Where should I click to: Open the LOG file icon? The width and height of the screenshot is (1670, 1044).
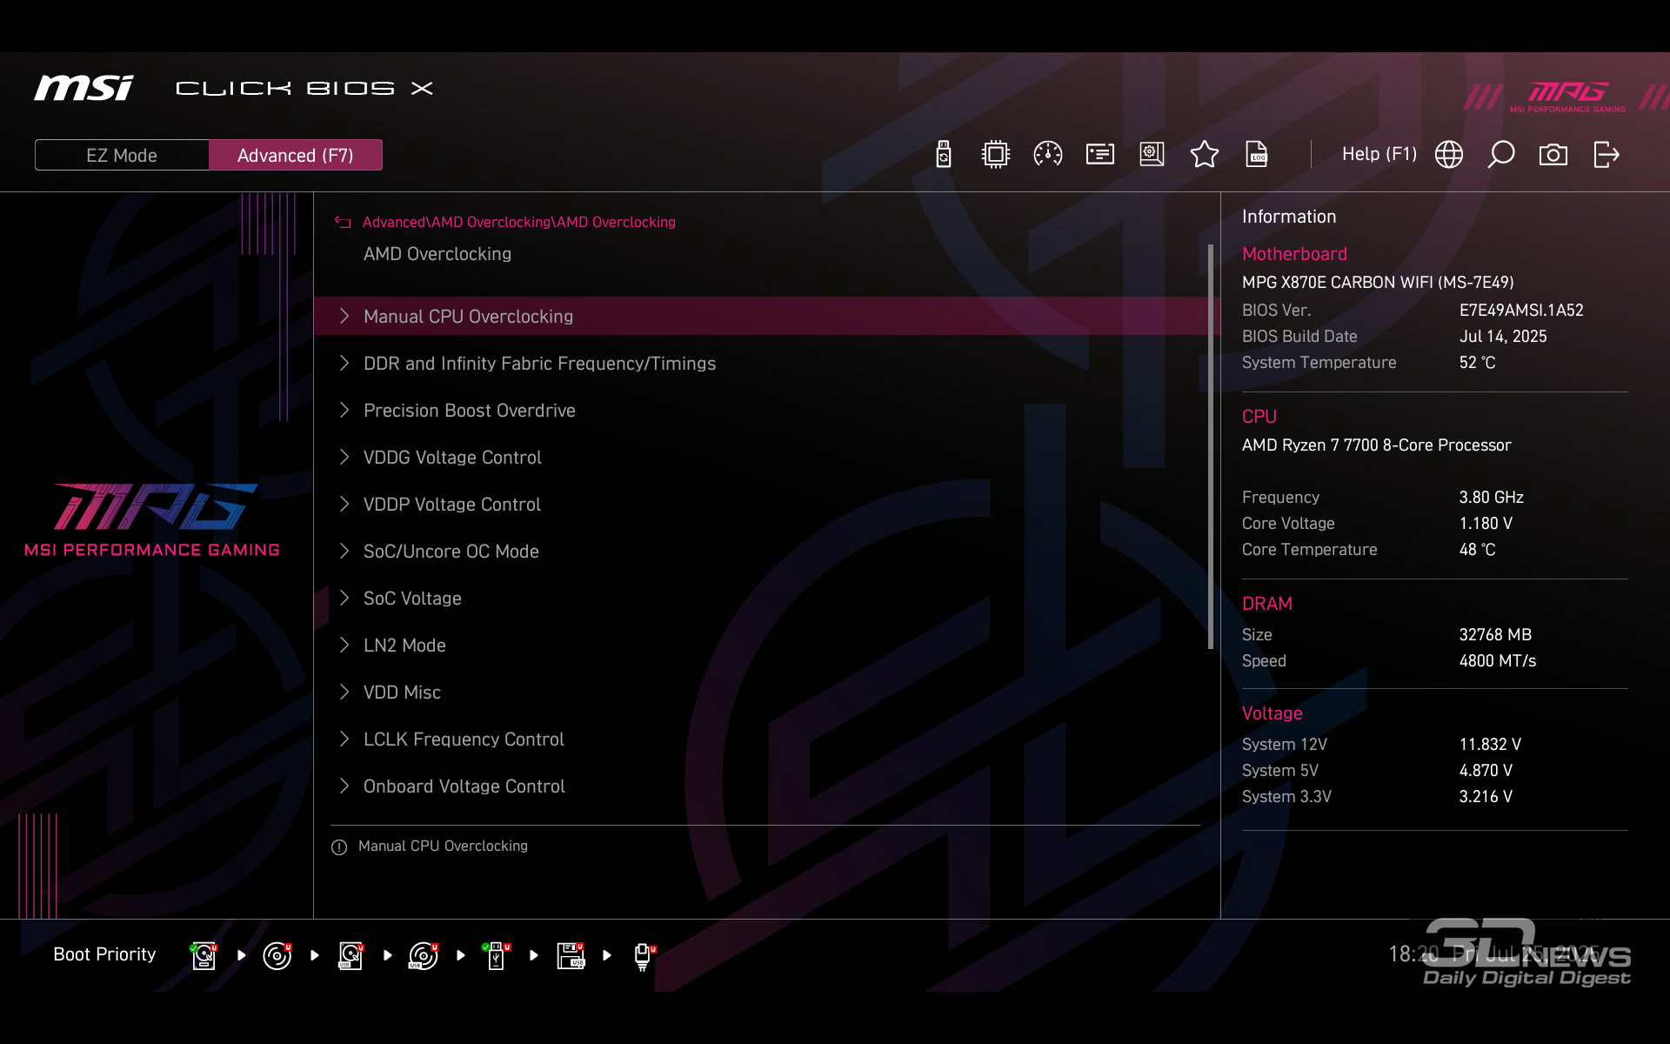tap(1257, 155)
